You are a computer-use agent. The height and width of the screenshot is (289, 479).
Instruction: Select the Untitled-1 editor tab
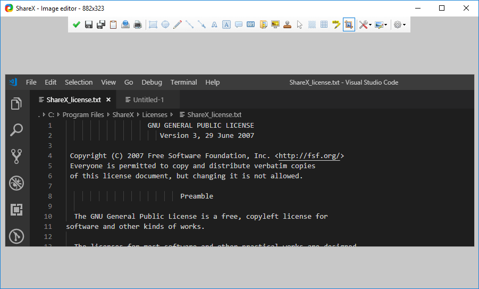pos(148,100)
